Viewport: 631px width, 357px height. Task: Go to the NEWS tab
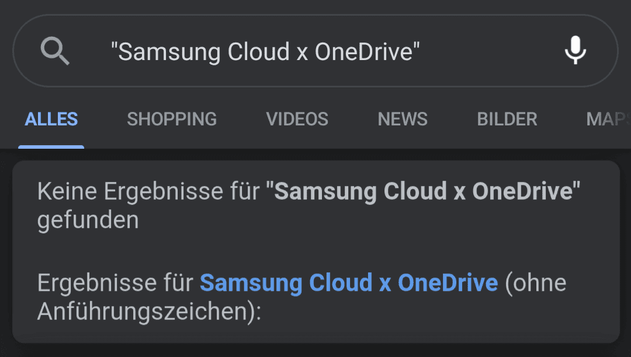click(x=403, y=119)
